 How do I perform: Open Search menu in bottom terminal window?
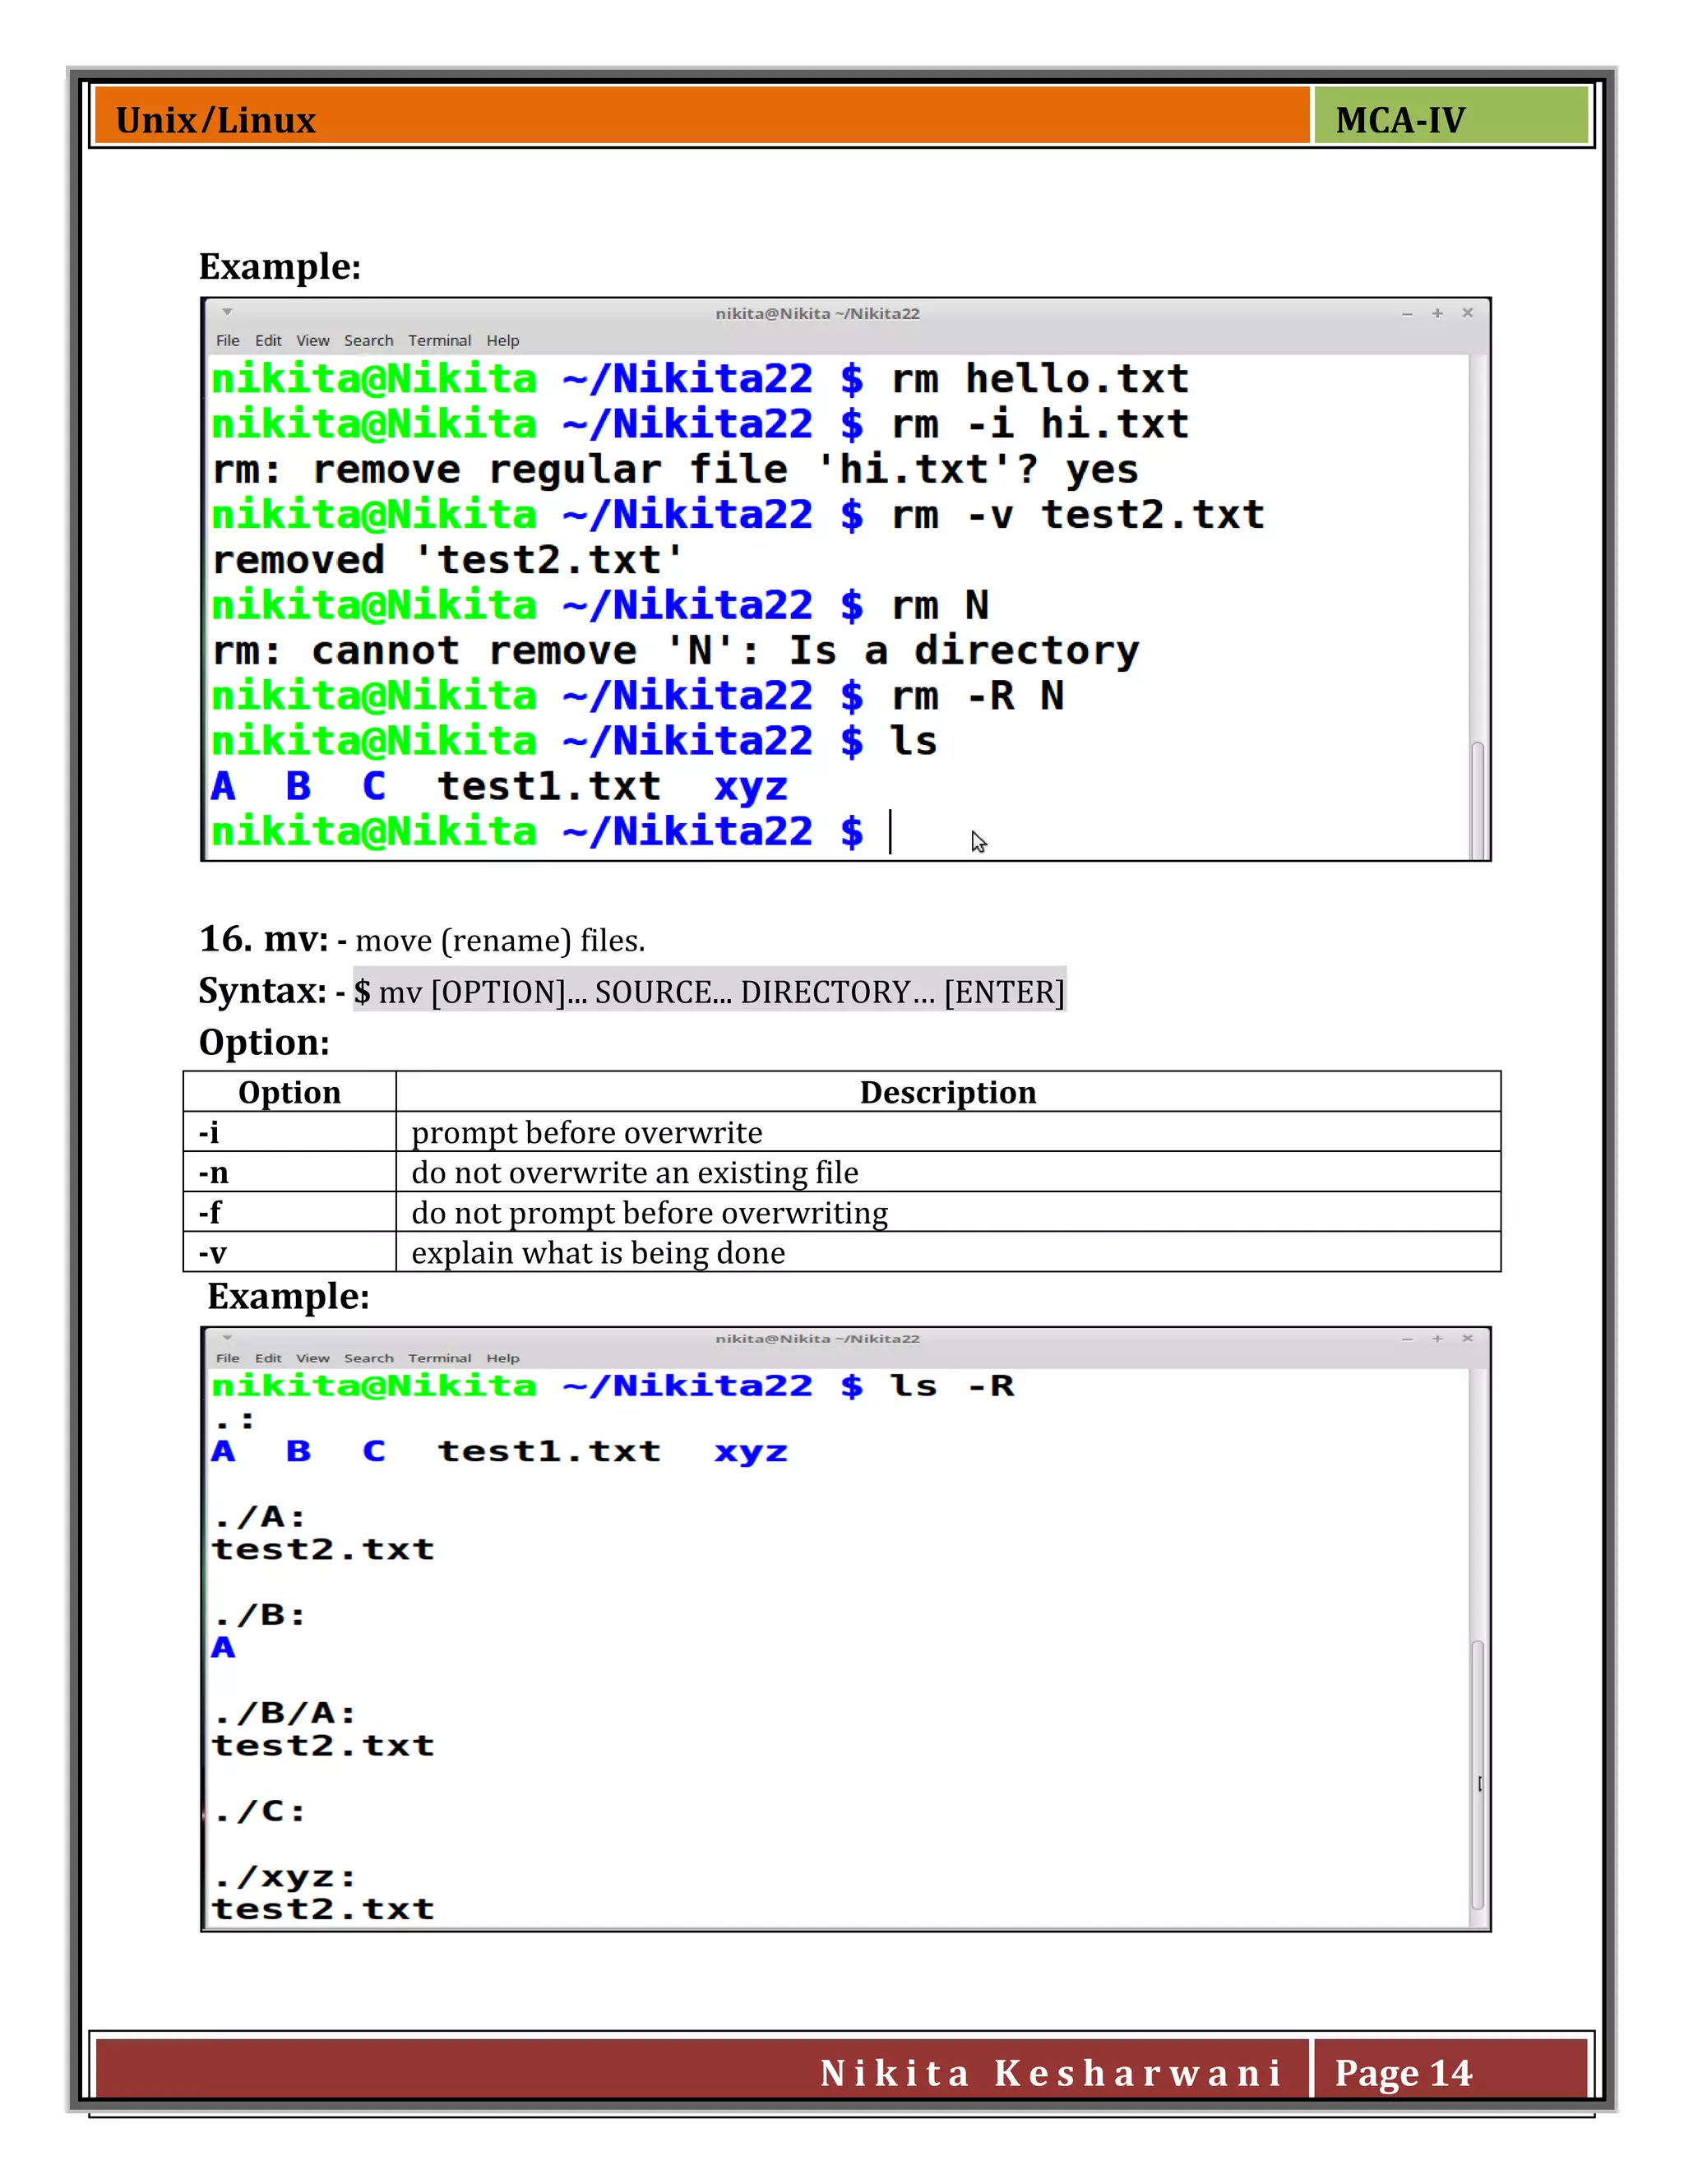368,1358
